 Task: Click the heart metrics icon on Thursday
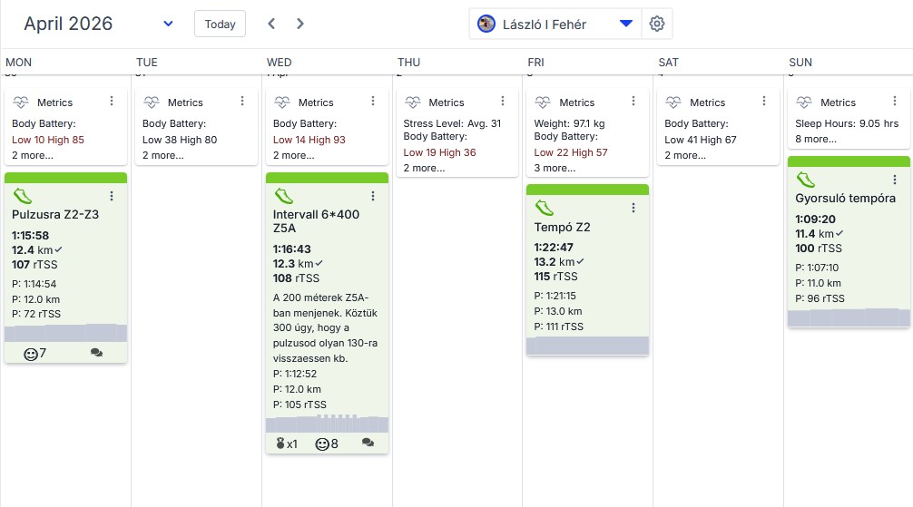[413, 102]
